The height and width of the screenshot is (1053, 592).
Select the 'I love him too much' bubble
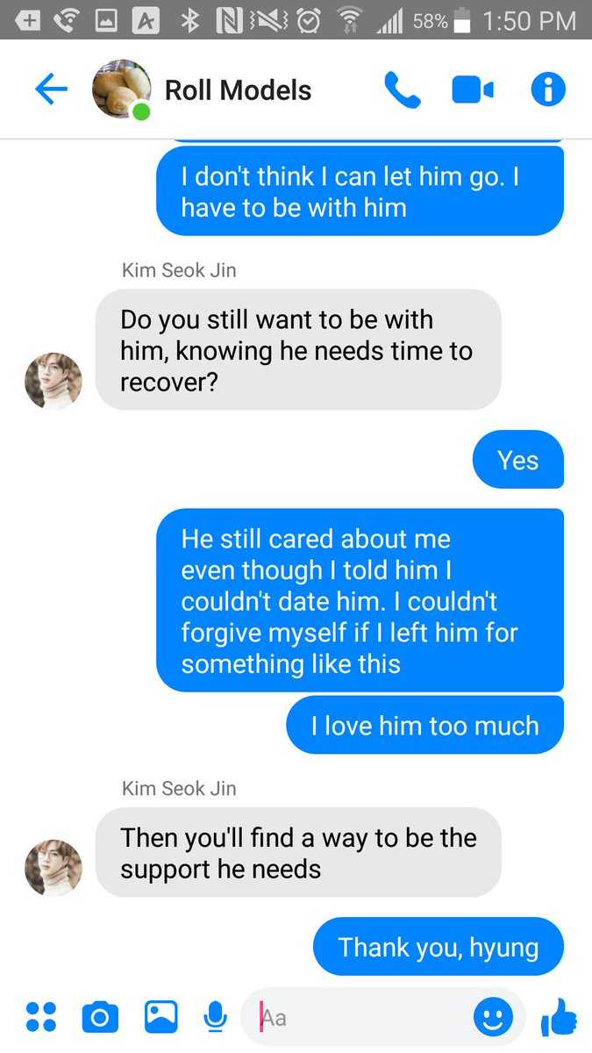coord(425,726)
